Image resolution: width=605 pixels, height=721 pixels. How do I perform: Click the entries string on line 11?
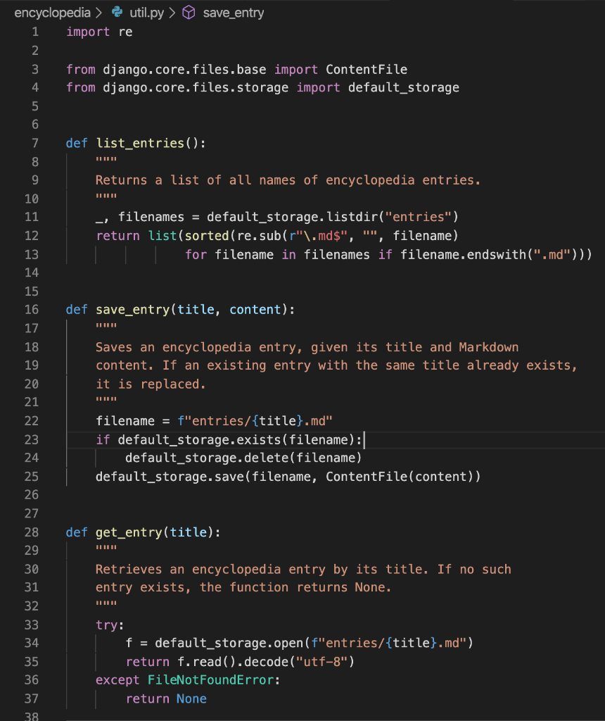[x=420, y=217]
